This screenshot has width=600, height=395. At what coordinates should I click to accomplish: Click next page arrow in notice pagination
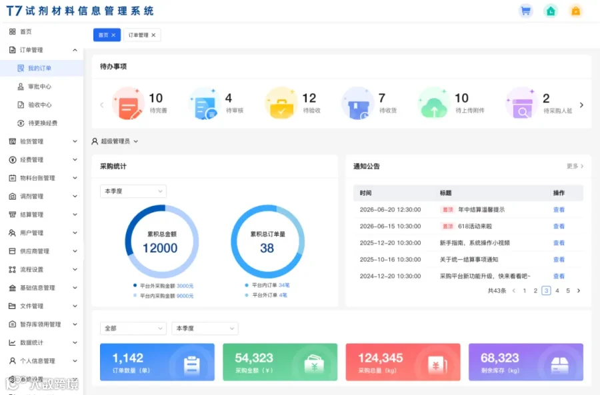579,291
